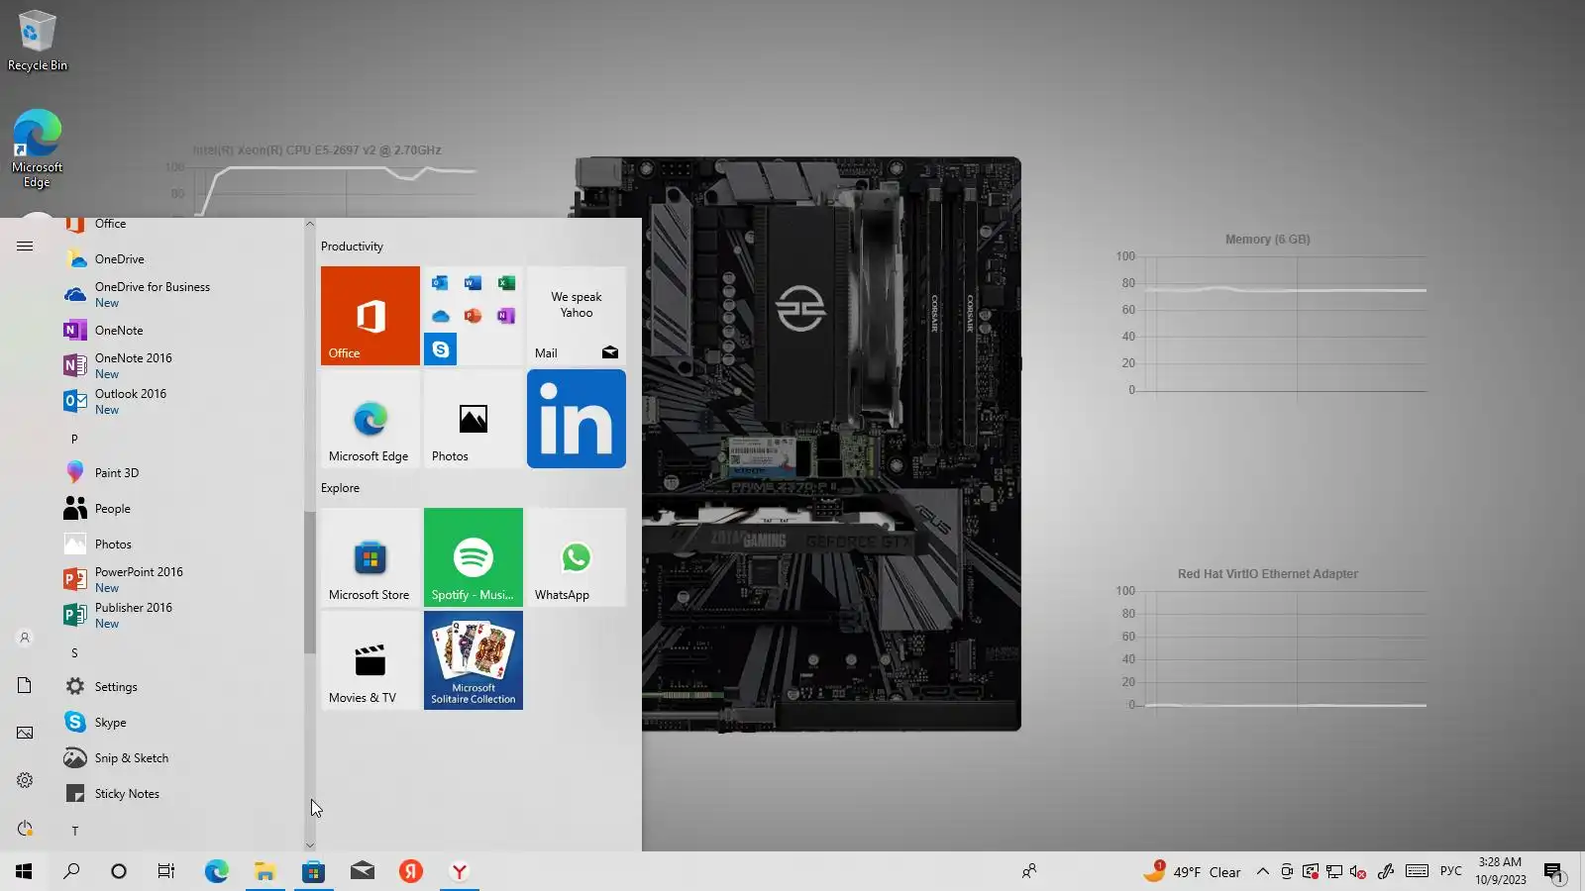The height and width of the screenshot is (891, 1585).
Task: Click the app list scrollbar thumb
Action: click(310, 582)
